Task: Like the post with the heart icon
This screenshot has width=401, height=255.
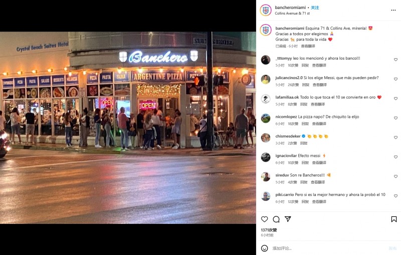Action: click(265, 219)
